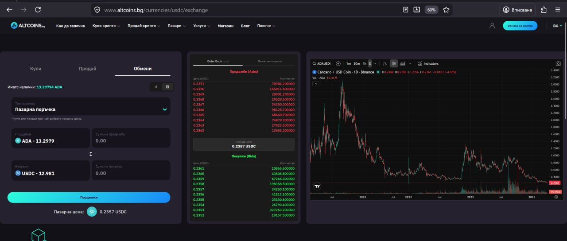Open TradingView logo on the chart

click(x=317, y=187)
